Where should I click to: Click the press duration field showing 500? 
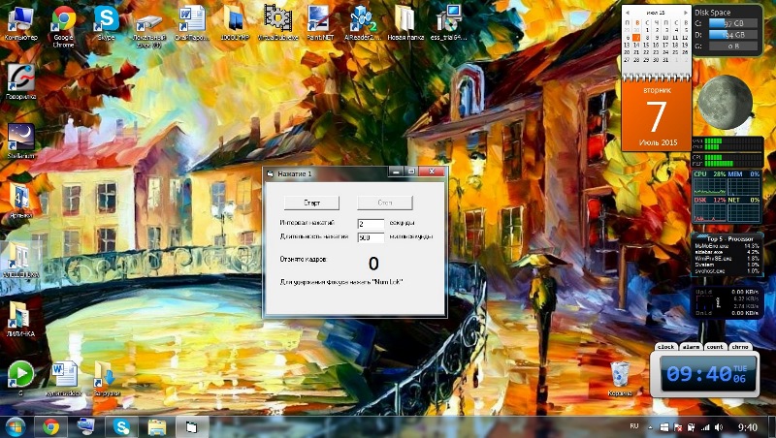click(x=371, y=236)
